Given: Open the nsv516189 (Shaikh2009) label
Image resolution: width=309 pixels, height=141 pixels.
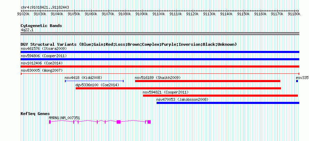Looking at the screenshot, I should (158, 78).
